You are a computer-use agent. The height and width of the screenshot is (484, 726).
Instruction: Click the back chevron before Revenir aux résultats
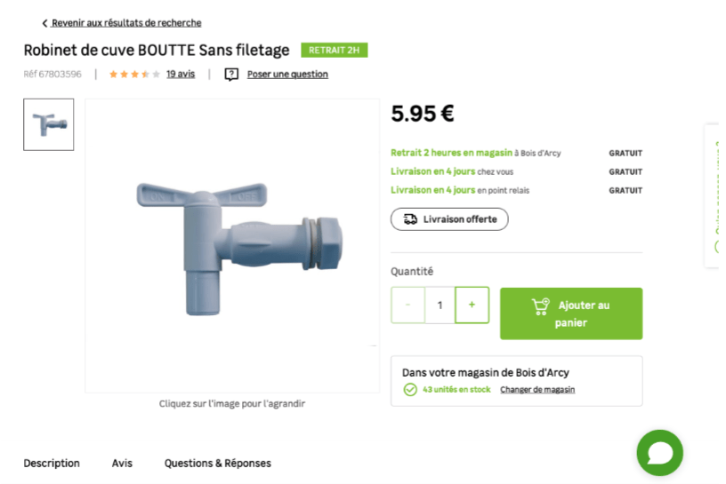point(44,23)
